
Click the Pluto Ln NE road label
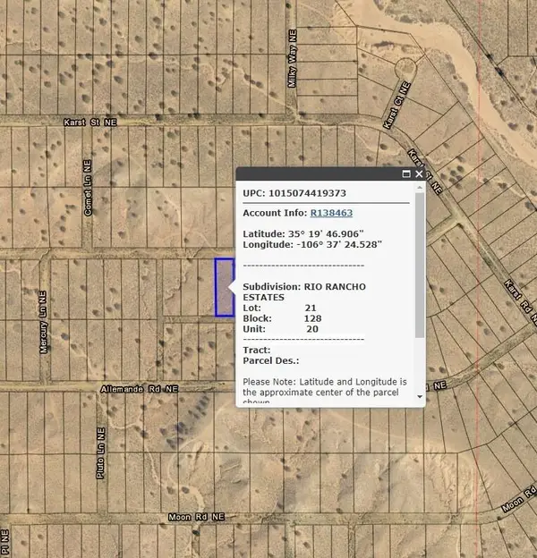tap(101, 452)
